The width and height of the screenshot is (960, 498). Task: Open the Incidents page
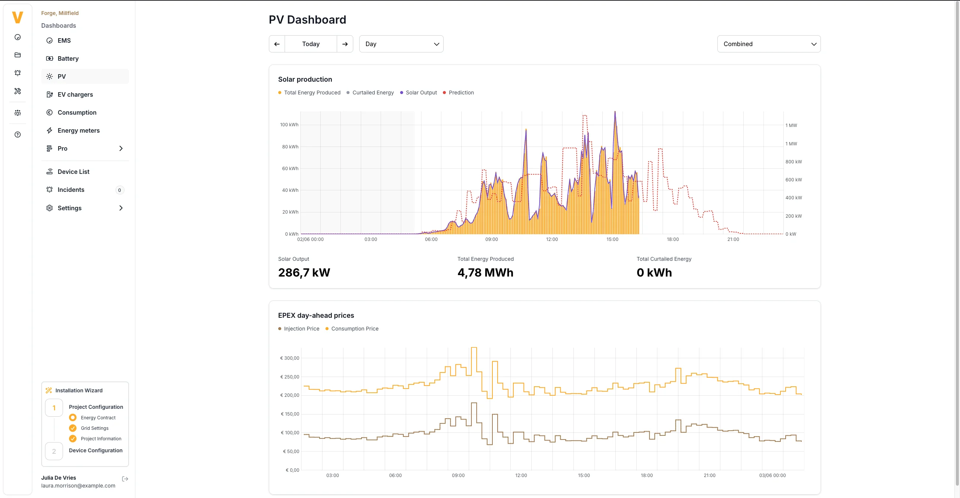[x=85, y=190]
